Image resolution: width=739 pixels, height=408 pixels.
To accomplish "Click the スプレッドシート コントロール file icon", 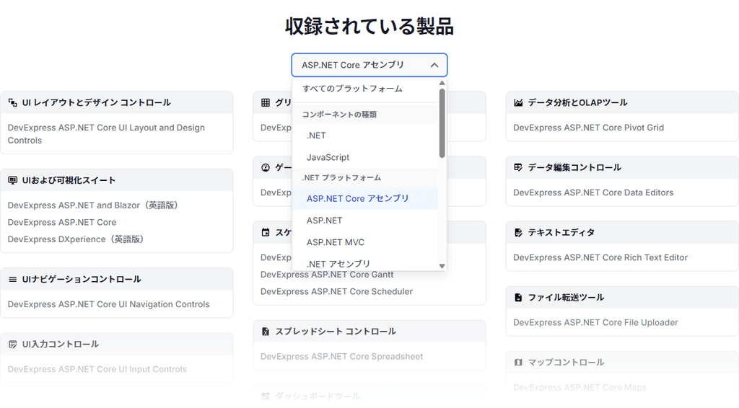I will 266,332.
